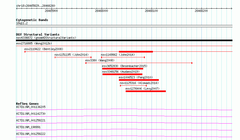Click the esv3380 thin red span line
Image resolution: width=240 pixels, height=140 pixels.
point(139,63)
